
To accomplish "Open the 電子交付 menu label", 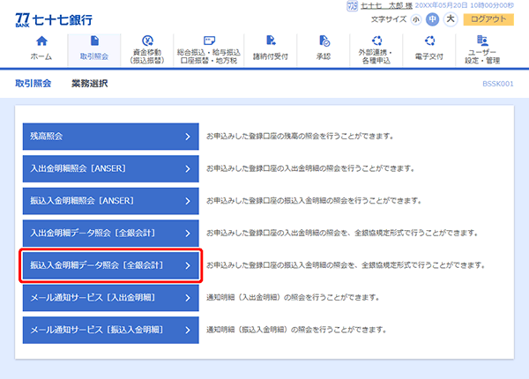I will pos(429,56).
